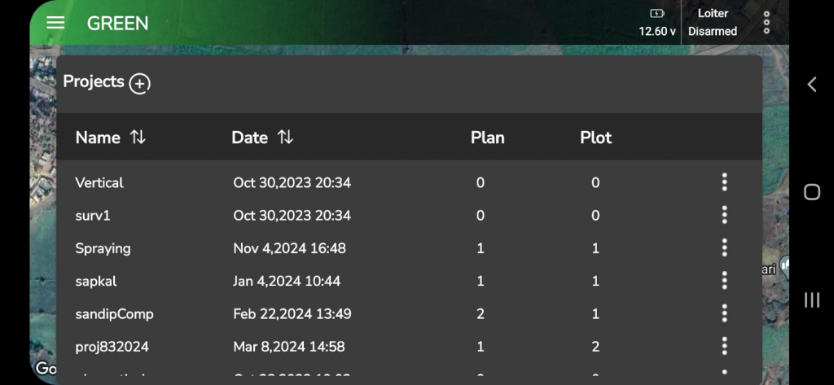Screen dimensions: 834x385
Task: Sort projects by Date arrows
Action: point(285,138)
